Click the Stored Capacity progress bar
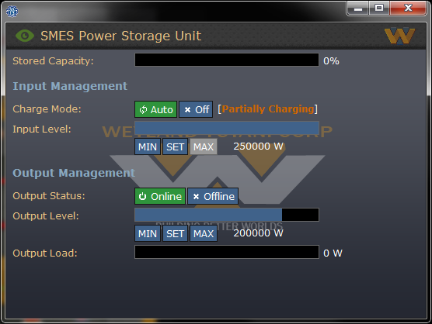The width and height of the screenshot is (432, 324). [x=227, y=60]
